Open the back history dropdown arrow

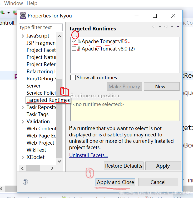coord(160,26)
